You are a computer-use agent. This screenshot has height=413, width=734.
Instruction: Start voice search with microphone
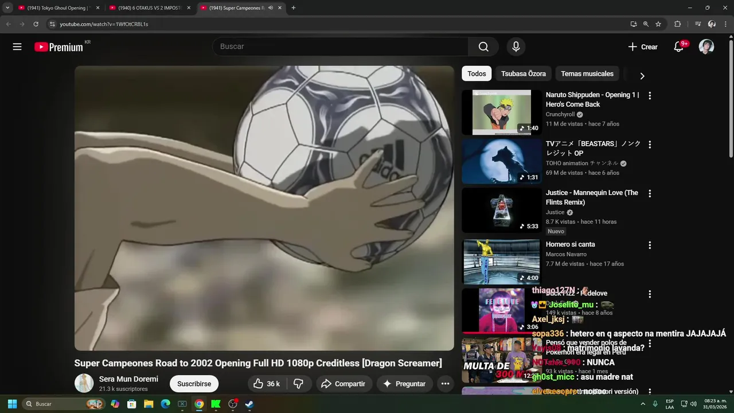(x=516, y=47)
